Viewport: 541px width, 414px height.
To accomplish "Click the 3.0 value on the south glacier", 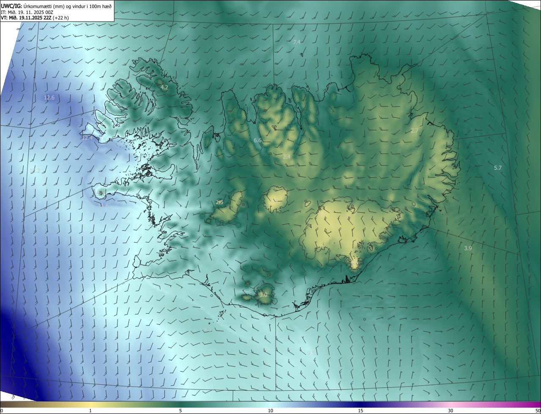I will [263, 295].
